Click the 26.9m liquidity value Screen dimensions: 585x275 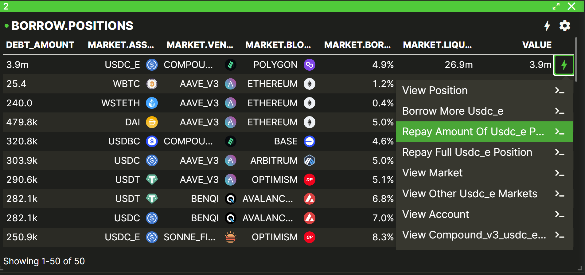pyautogui.click(x=459, y=65)
